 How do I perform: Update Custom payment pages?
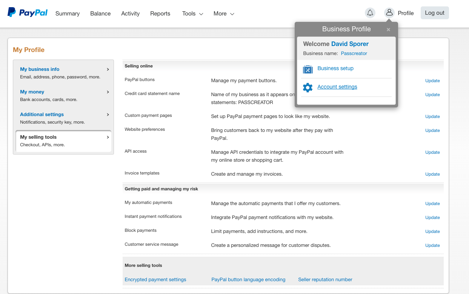click(x=432, y=116)
